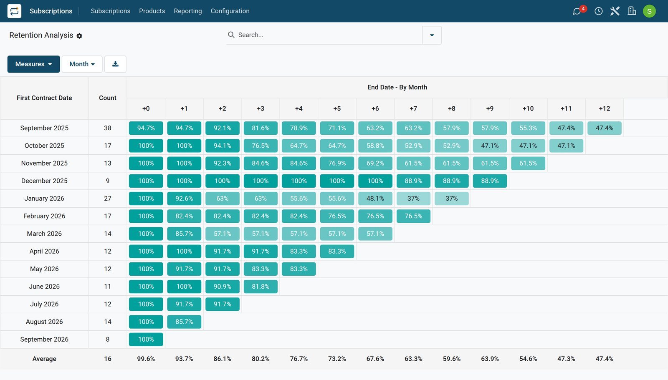Open the Configuration menu
Image resolution: width=668 pixels, height=380 pixels.
coord(230,11)
